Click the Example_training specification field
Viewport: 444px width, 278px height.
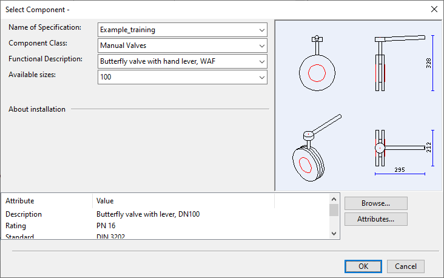176,30
